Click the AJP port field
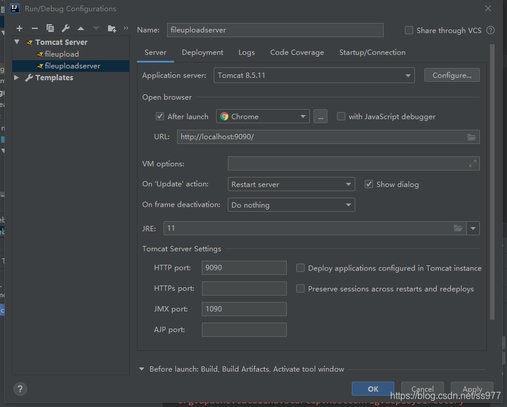Screen dimensions: 507x407 [244, 330]
